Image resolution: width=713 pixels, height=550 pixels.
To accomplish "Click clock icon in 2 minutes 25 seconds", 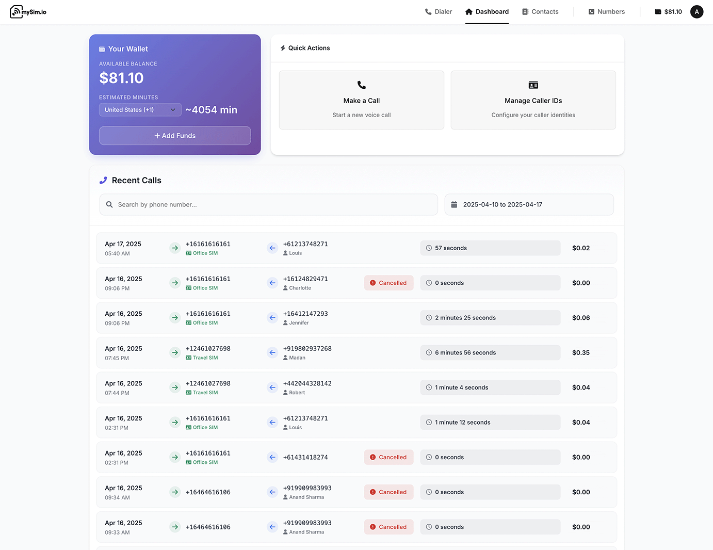I will 429,318.
